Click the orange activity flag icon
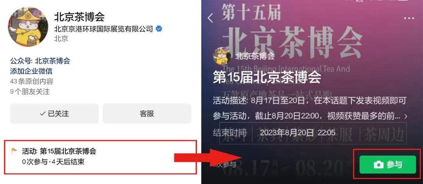The height and width of the screenshot is (184, 423). pos(14,151)
